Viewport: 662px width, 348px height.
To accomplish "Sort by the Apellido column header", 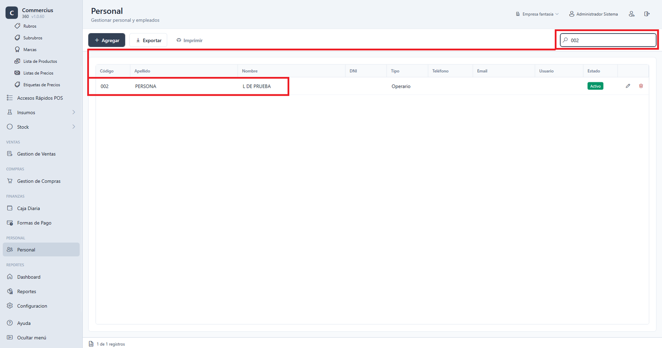I will (142, 71).
